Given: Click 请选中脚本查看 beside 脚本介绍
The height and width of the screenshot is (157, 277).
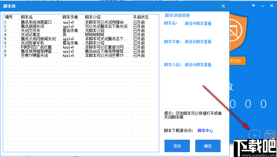Looking at the screenshot, I should pyautogui.click(x=198, y=65).
